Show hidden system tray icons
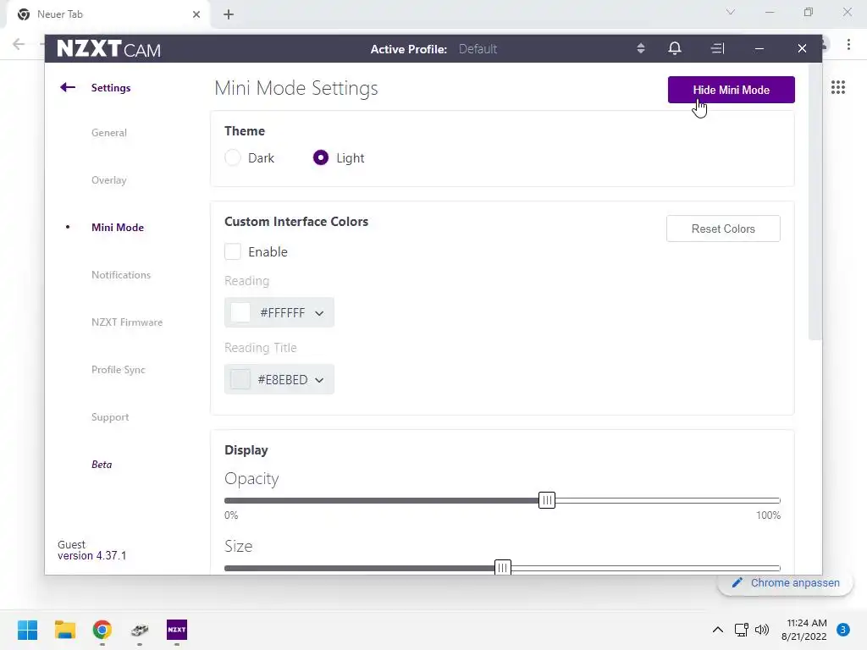The height and width of the screenshot is (650, 867). click(x=718, y=630)
